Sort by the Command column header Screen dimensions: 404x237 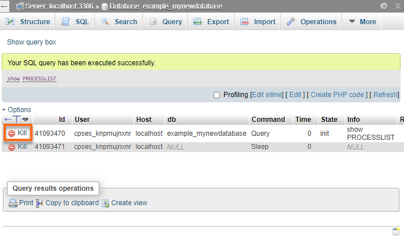click(268, 120)
